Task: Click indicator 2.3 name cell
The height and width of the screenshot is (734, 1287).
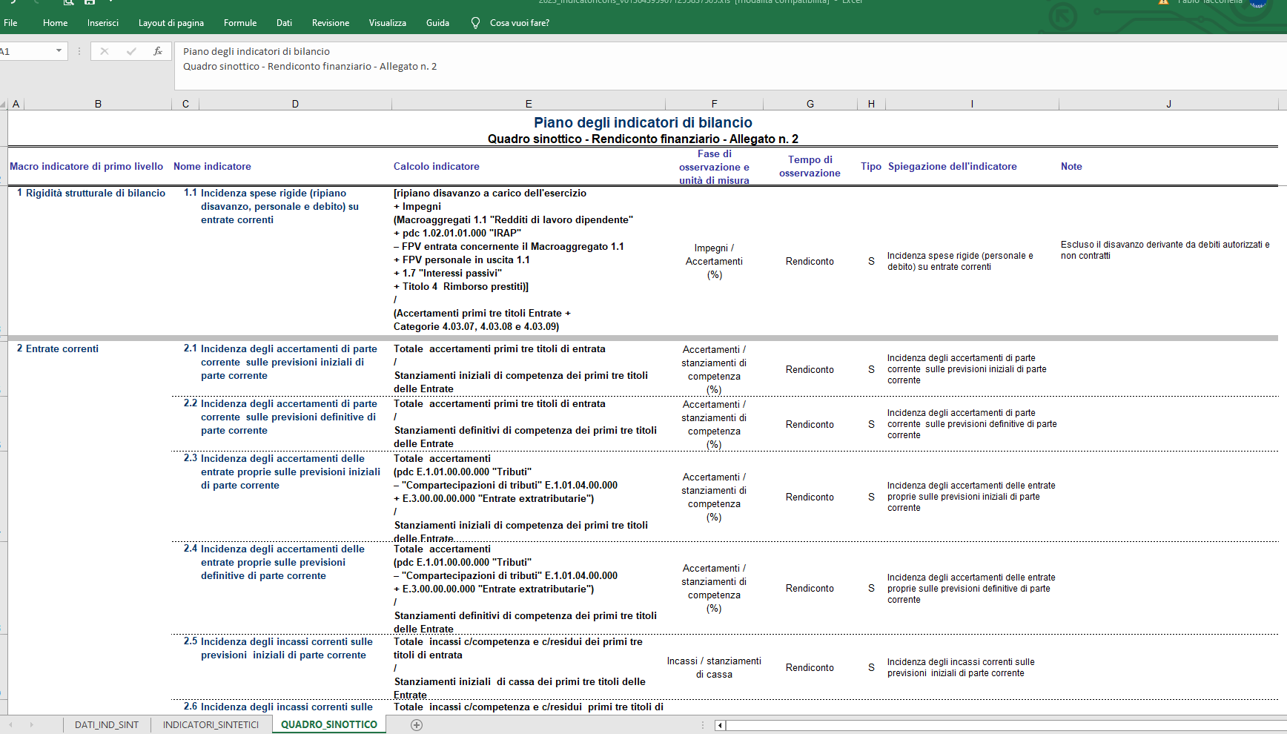Action: 290,472
